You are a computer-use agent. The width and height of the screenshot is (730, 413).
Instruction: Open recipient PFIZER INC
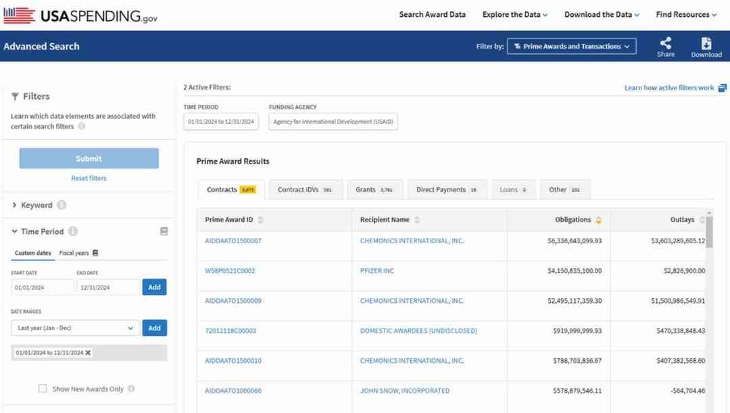click(x=377, y=270)
